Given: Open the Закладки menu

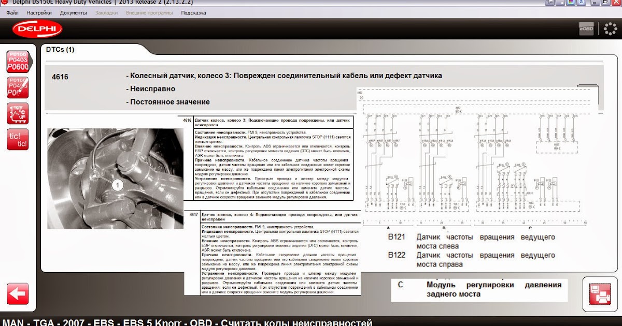Looking at the screenshot, I should pyautogui.click(x=106, y=12).
